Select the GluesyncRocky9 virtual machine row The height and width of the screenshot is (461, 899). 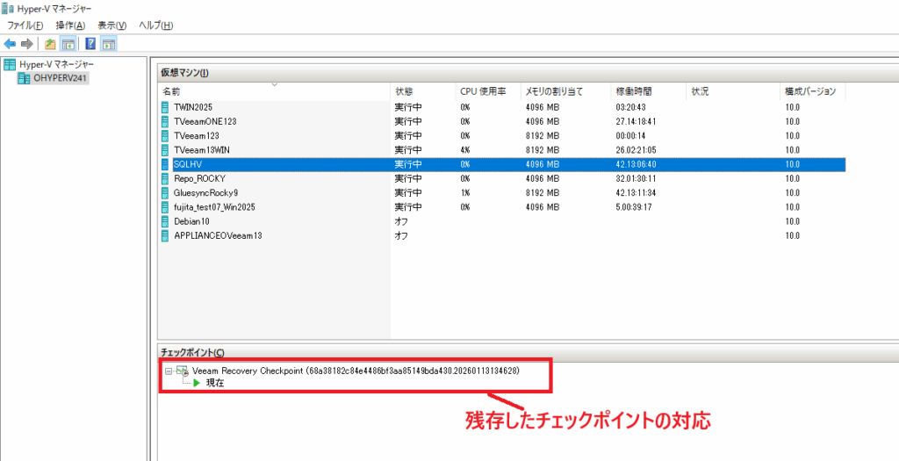coord(205,192)
